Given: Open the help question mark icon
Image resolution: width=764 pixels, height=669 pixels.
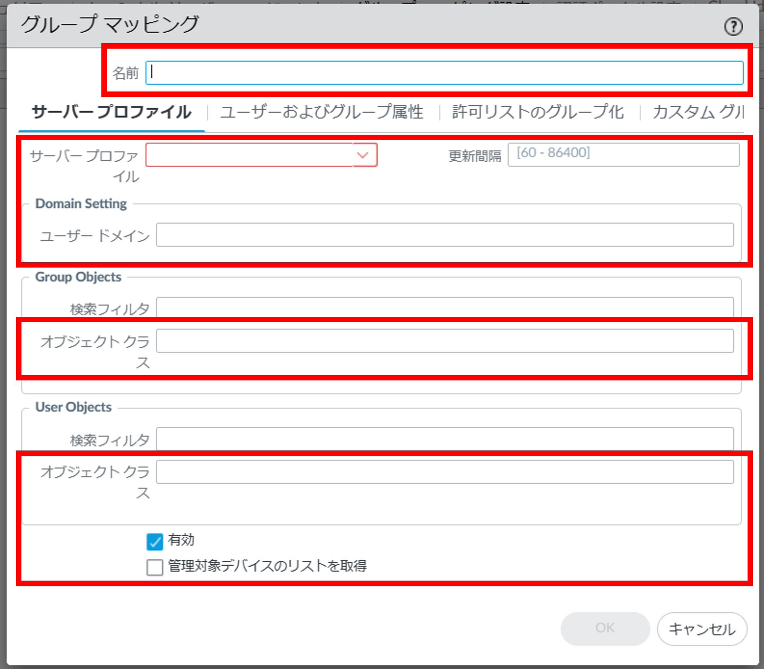Looking at the screenshot, I should point(733,27).
